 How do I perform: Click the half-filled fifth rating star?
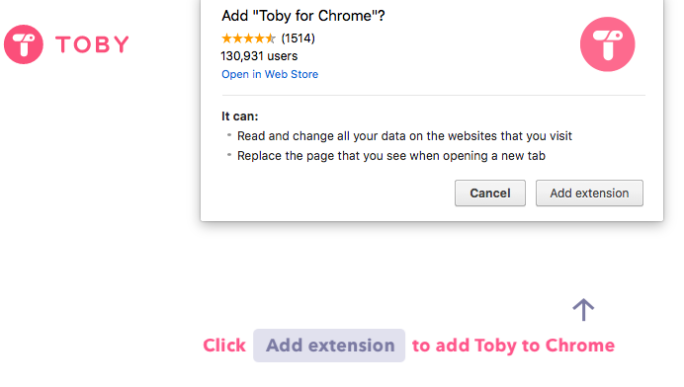click(271, 39)
